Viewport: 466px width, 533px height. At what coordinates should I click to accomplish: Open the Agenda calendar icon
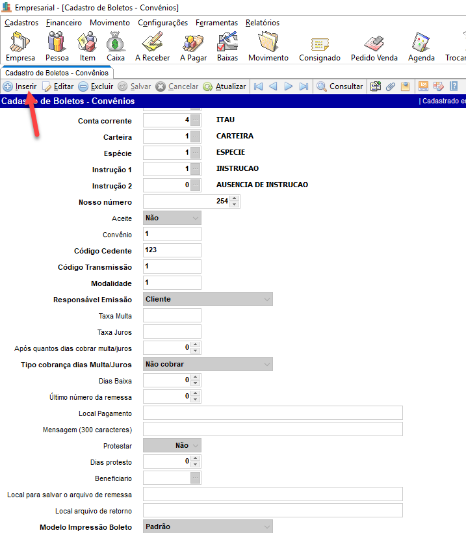[x=421, y=47]
